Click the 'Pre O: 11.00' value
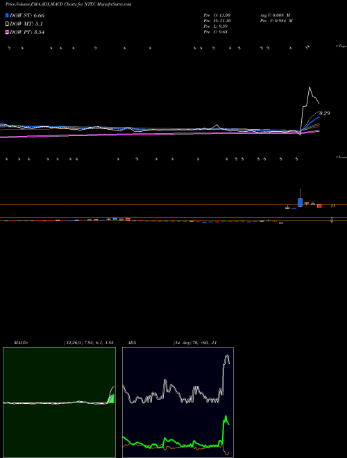 217,15
